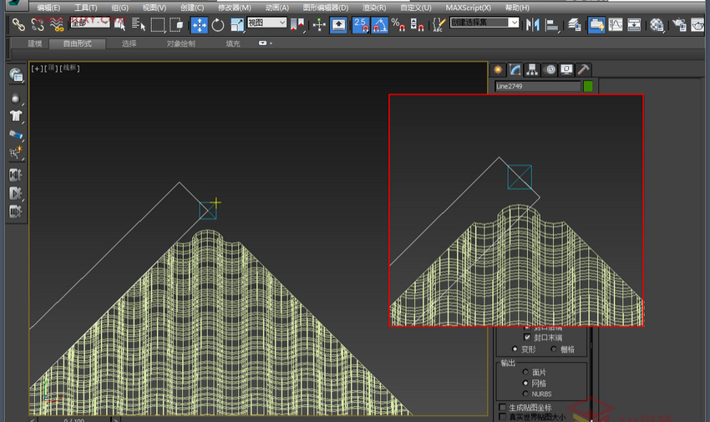This screenshot has width=710, height=422.
Task: Click the green object color swatch
Action: [588, 86]
